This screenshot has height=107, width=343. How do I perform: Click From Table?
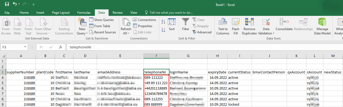coord(100,26)
